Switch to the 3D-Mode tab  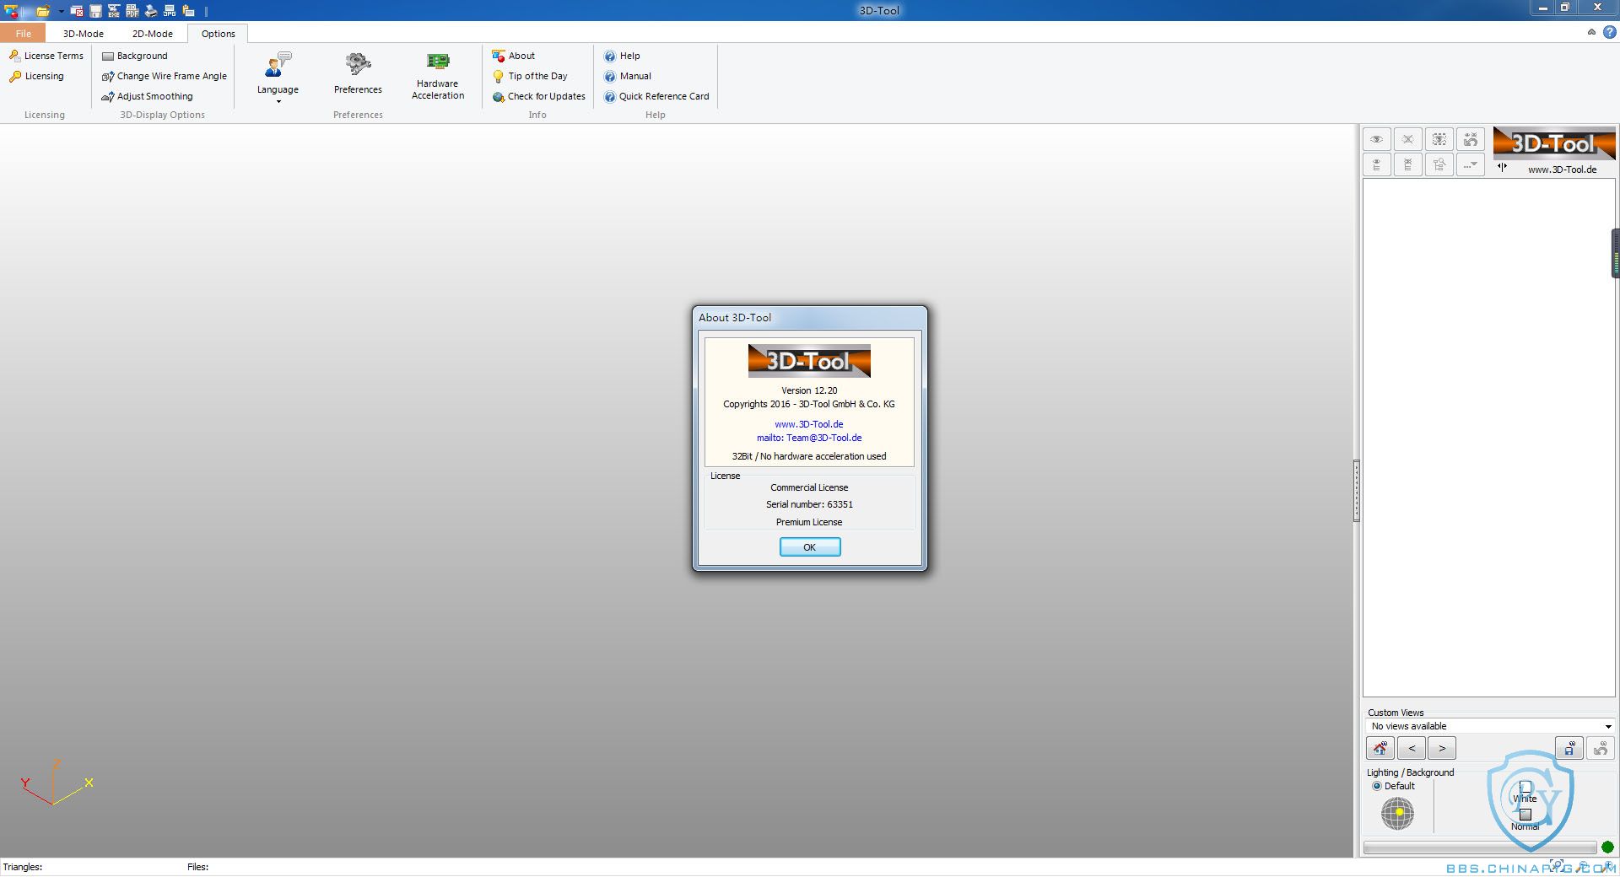pos(84,34)
